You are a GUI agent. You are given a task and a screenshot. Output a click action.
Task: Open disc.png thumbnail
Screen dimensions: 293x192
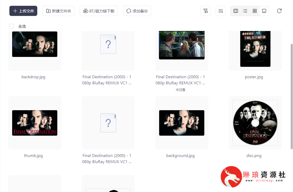tap(255, 123)
